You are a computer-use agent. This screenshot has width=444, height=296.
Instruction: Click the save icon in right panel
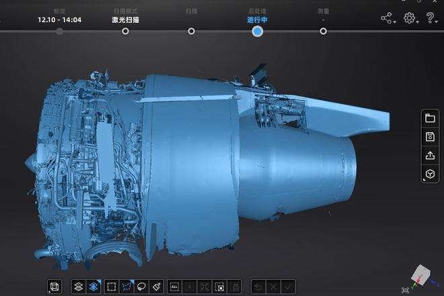(429, 137)
